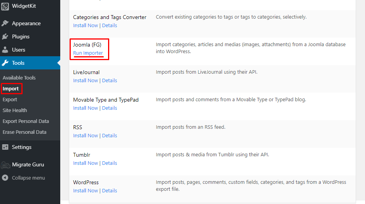Click the 'LiveJournal' importer title

tap(86, 72)
